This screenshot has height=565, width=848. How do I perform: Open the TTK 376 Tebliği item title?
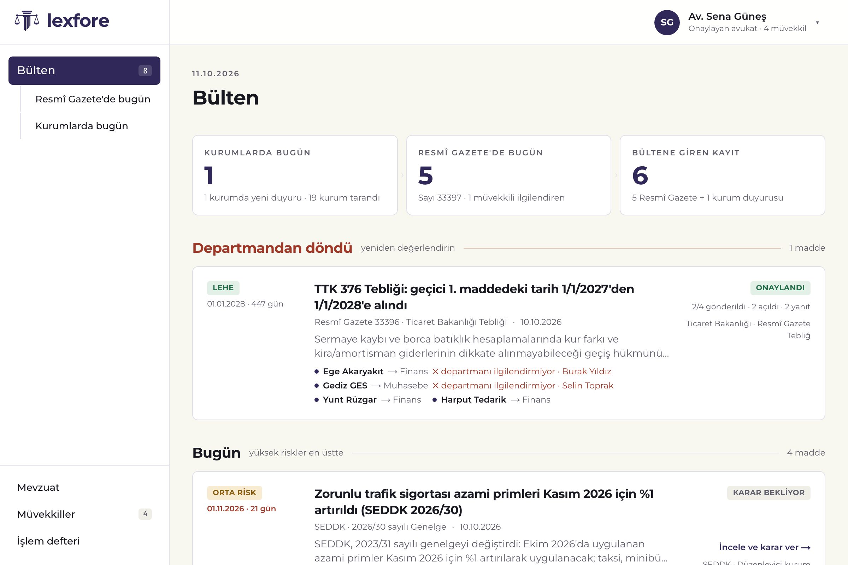474,297
